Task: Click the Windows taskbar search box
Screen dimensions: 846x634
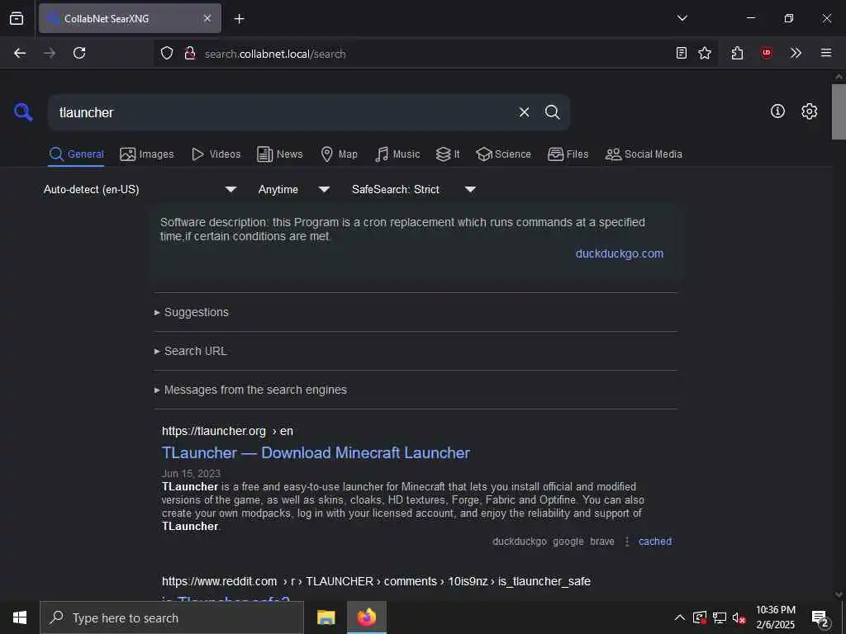Action: [172, 617]
